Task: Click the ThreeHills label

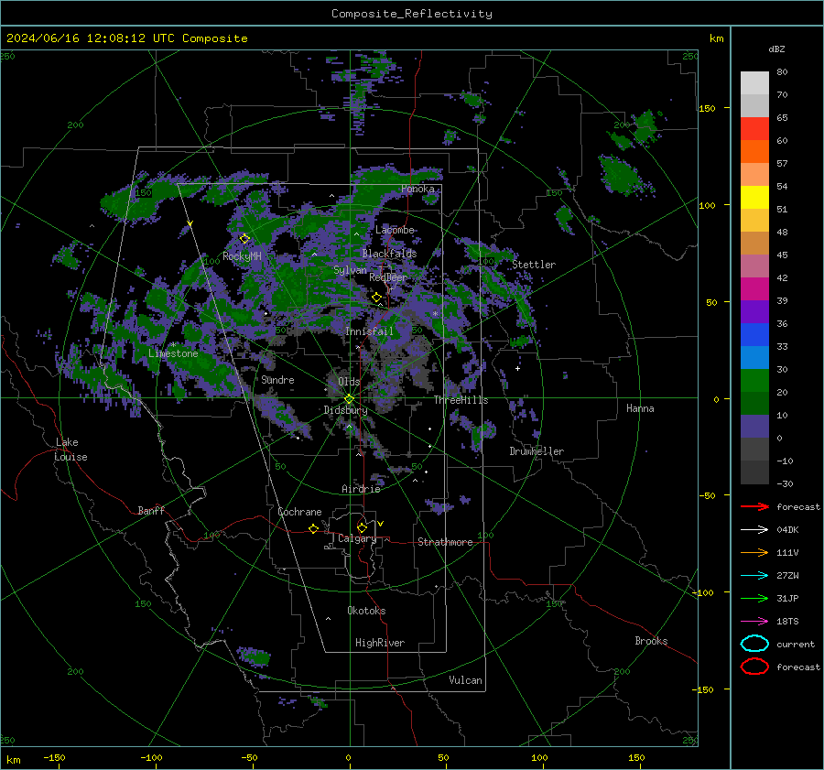Action: (461, 400)
